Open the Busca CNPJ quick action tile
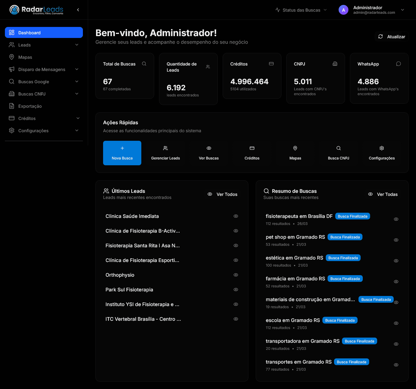The image size is (416, 389). (339, 153)
